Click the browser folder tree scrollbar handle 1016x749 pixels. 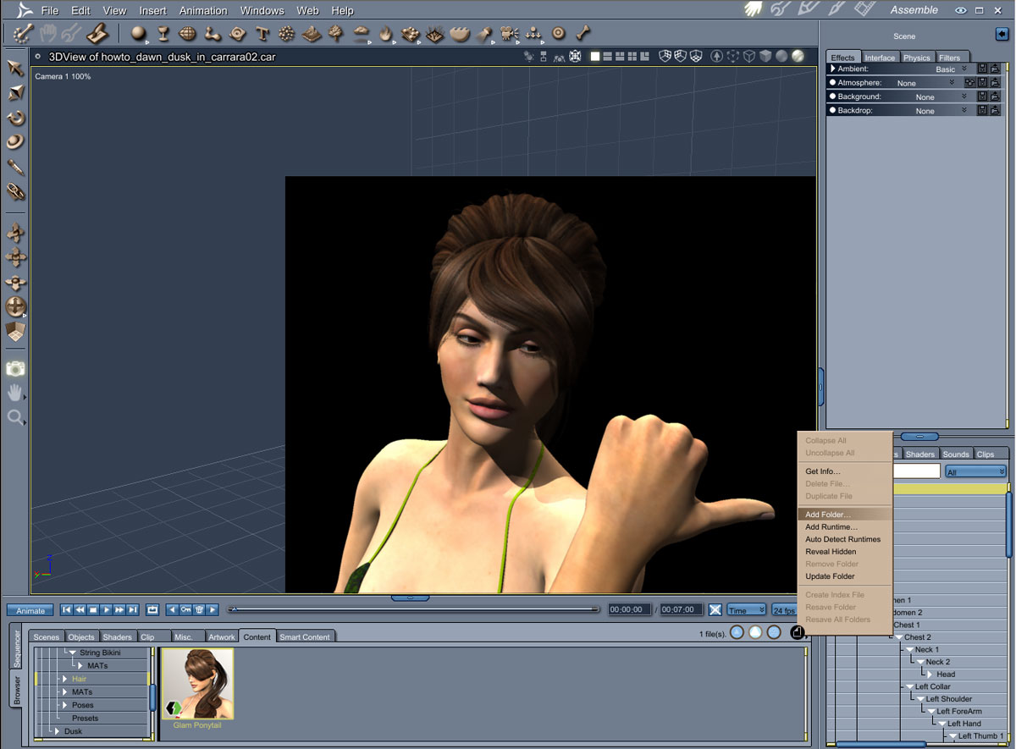pyautogui.click(x=152, y=696)
